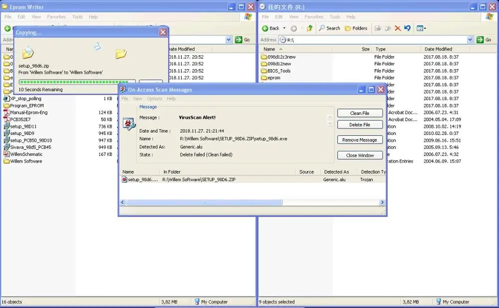Click '16 objects' status bar text
Image resolution: width=499 pixels, height=308 pixels.
coord(12,302)
